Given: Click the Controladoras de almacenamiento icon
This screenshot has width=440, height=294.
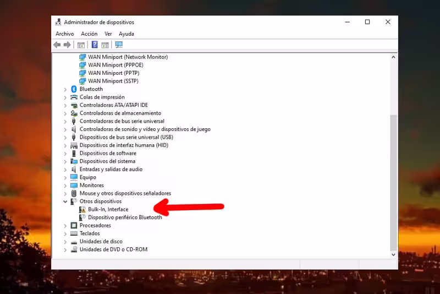Looking at the screenshot, I should (74, 113).
